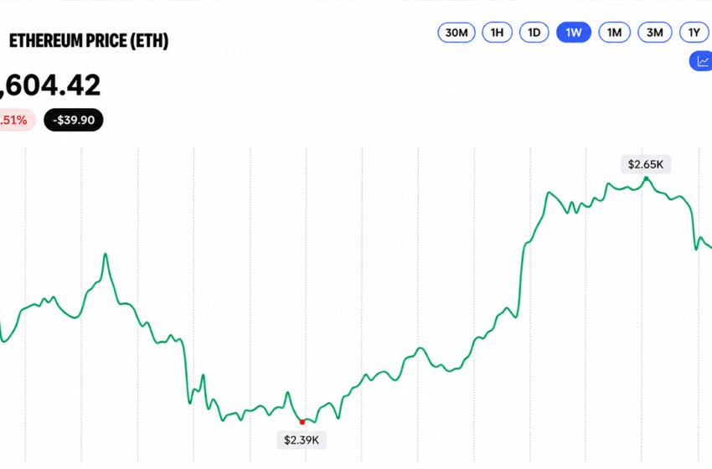Click the green high-point marker on chart

(646, 179)
